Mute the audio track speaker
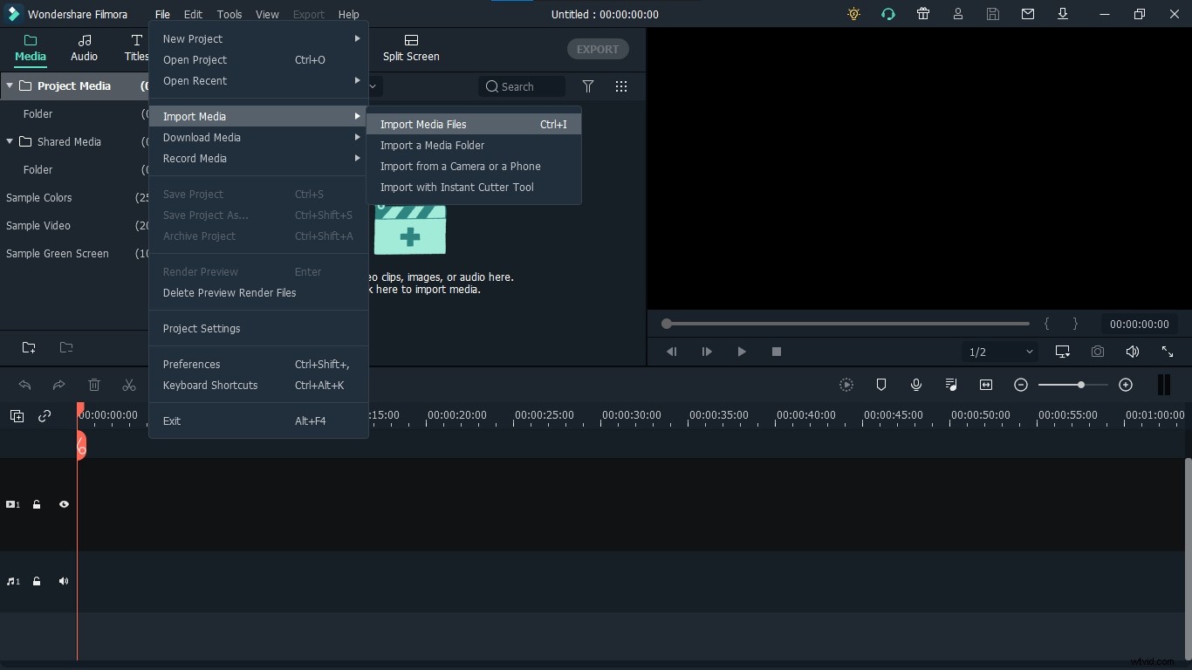1192x670 pixels. pos(63,582)
